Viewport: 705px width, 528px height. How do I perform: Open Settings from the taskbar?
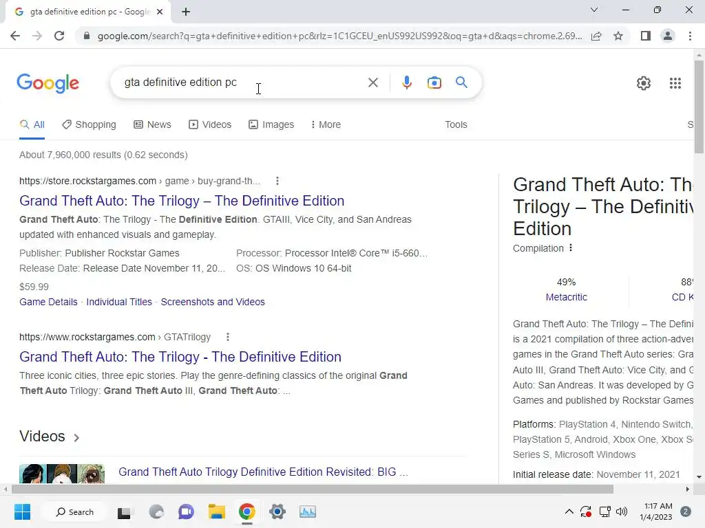[277, 511]
